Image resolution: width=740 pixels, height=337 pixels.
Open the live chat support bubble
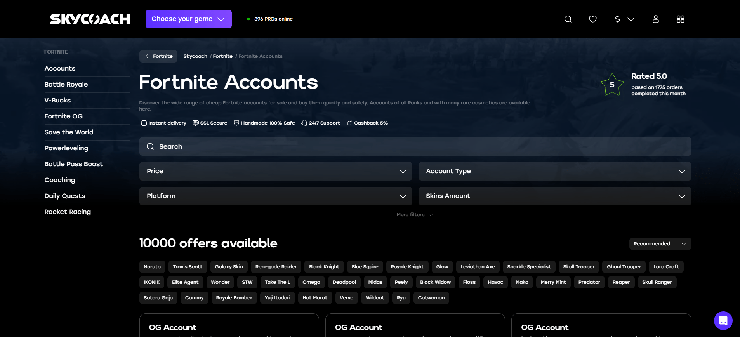coord(723,321)
